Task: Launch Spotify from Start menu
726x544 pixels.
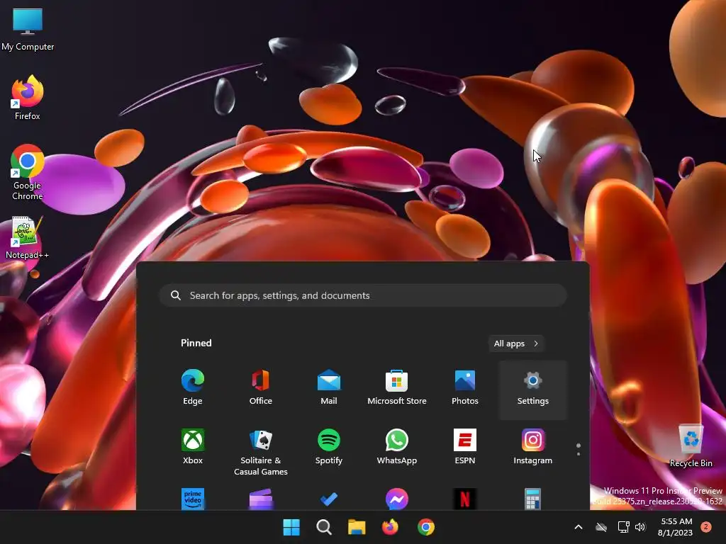Action: [329, 447]
